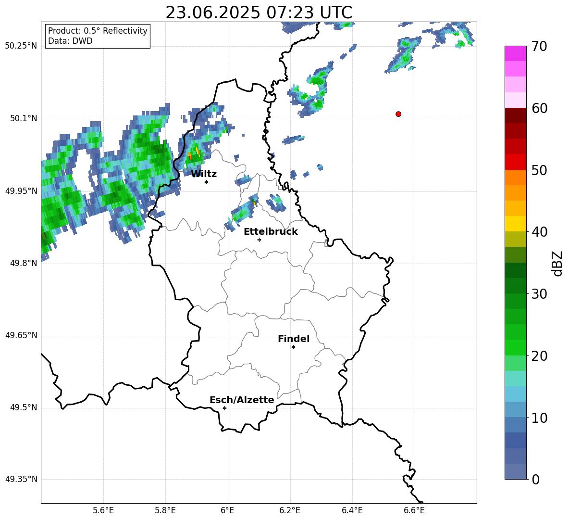The height and width of the screenshot is (520, 569).
Task: Click the 6.2°E longitude label
Action: pos(290,510)
